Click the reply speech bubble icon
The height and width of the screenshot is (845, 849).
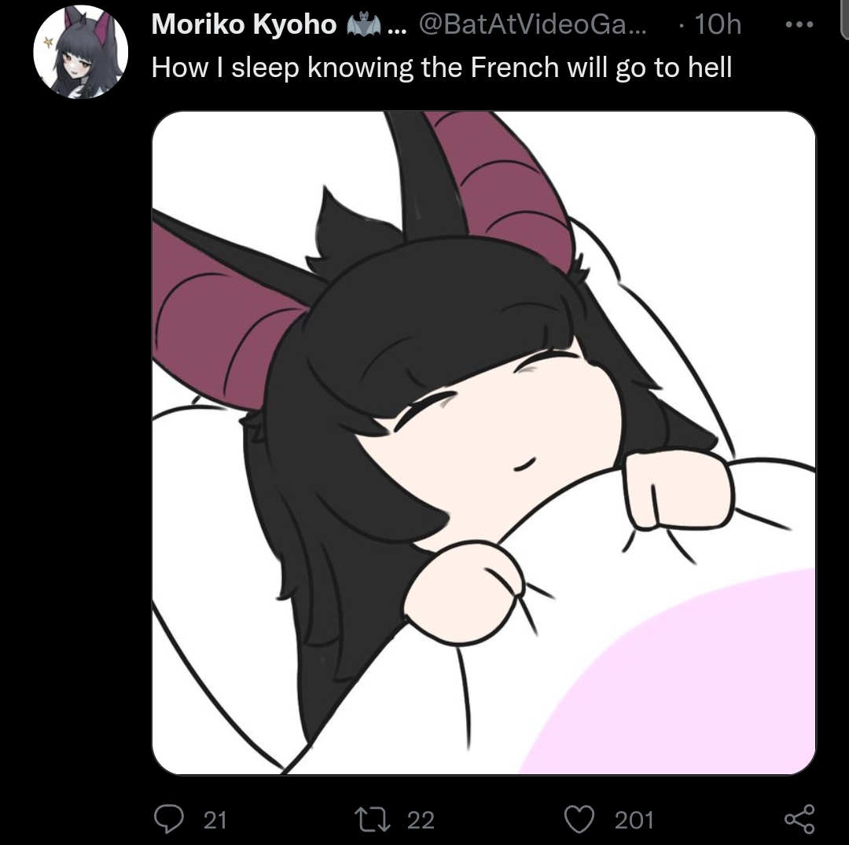point(169,818)
